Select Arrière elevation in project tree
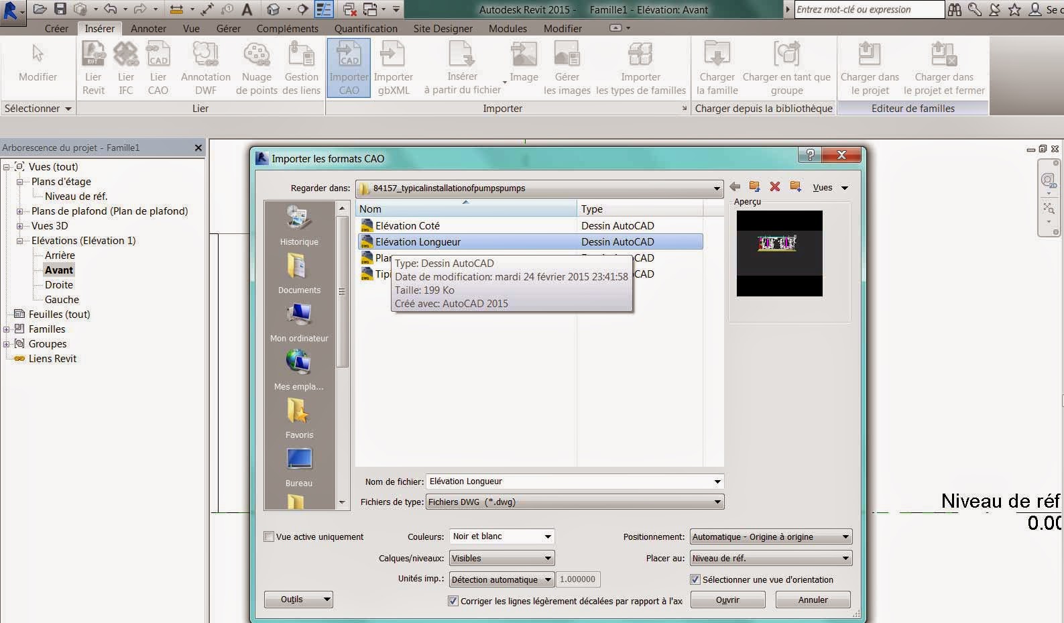The height and width of the screenshot is (623, 1064). tap(60, 256)
